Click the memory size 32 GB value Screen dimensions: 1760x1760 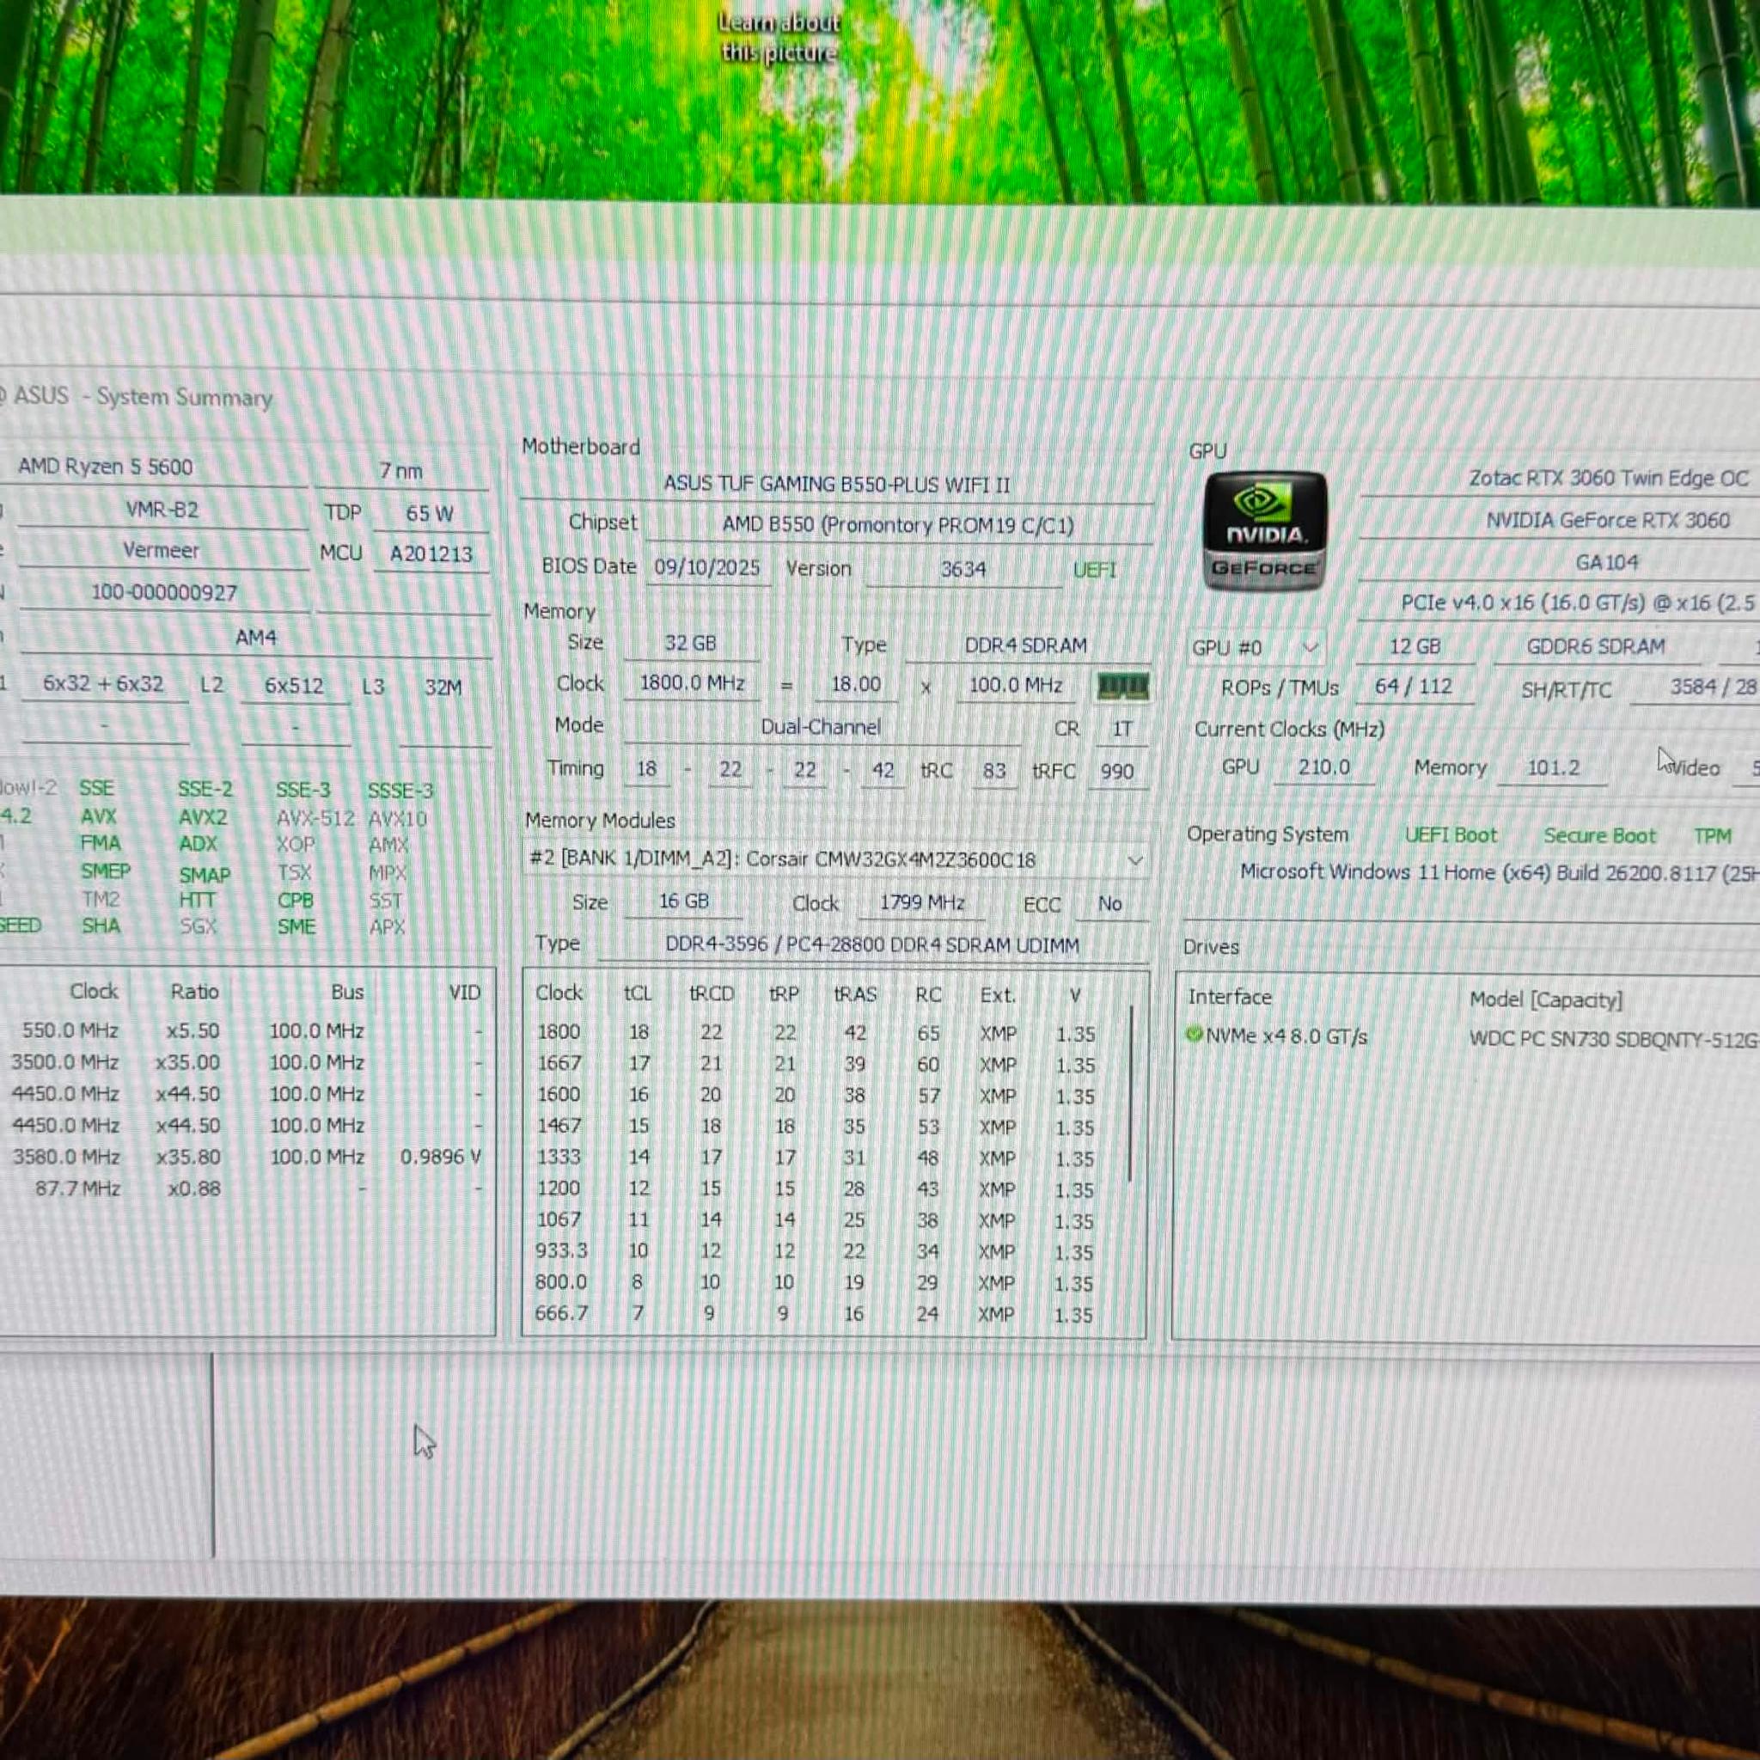click(691, 643)
